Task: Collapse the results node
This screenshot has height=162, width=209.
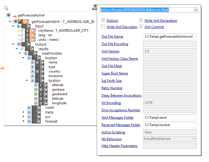Action: (x=16, y=49)
